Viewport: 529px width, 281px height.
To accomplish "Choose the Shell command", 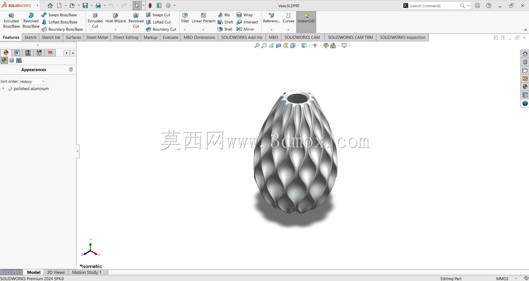I will tap(225, 29).
